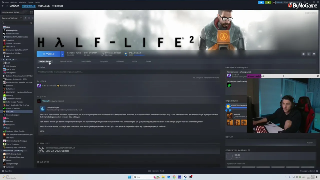Viewport: 320px width, 180px height.
Task: Open the advanced filter icon beside the search field
Action: pyautogui.click(x=31, y=23)
